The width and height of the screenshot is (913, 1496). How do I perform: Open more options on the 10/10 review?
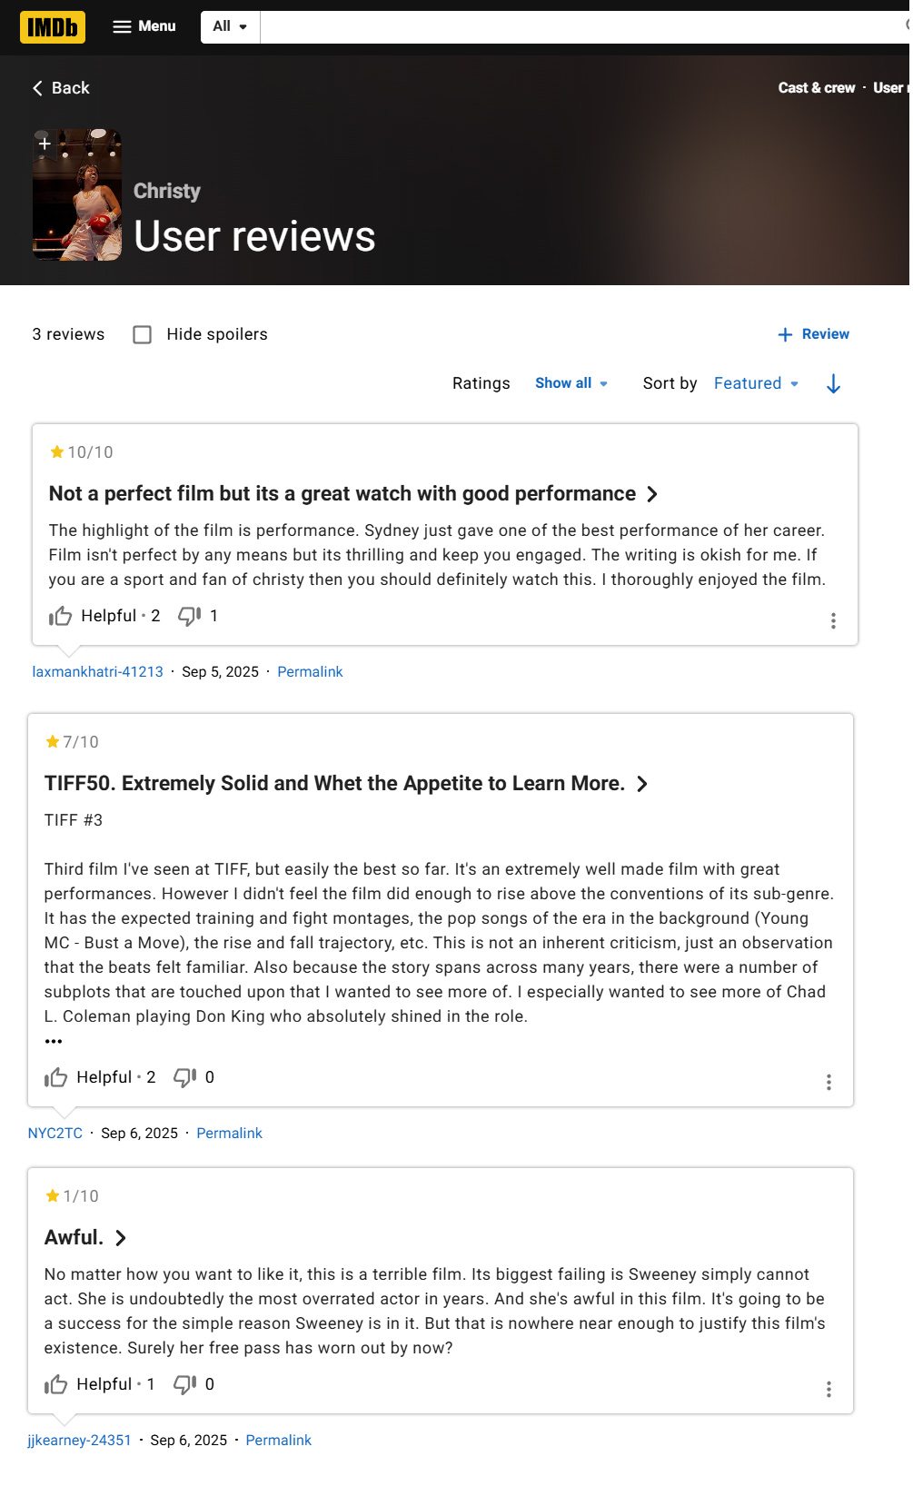tap(833, 621)
